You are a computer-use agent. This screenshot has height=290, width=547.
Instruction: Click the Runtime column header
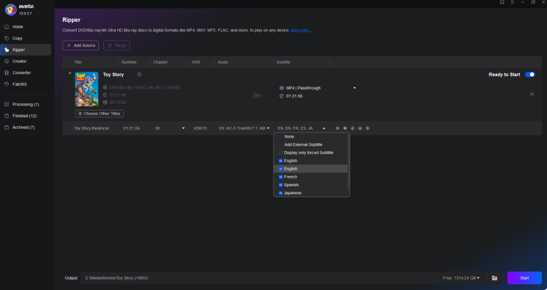pos(129,62)
